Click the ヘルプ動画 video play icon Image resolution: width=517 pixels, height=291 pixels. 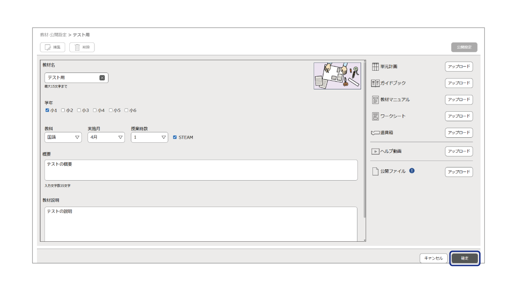(375, 151)
